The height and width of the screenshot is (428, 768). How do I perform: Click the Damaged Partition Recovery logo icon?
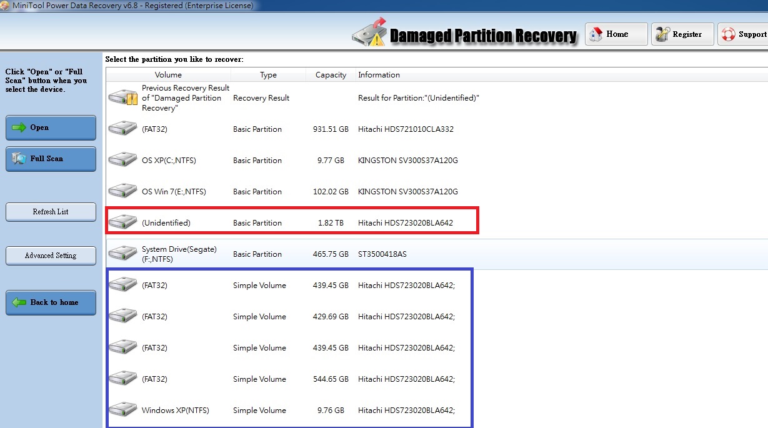coord(369,32)
